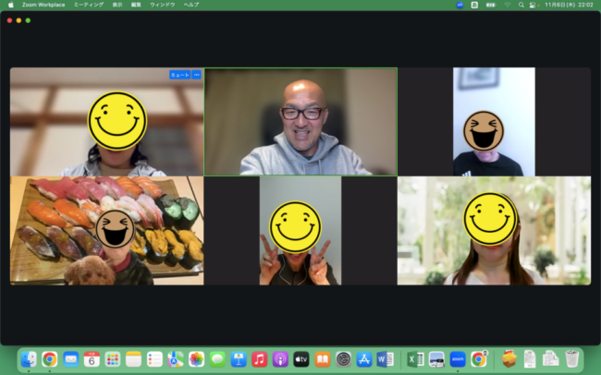Open Finder from the Dock

pos(29,358)
